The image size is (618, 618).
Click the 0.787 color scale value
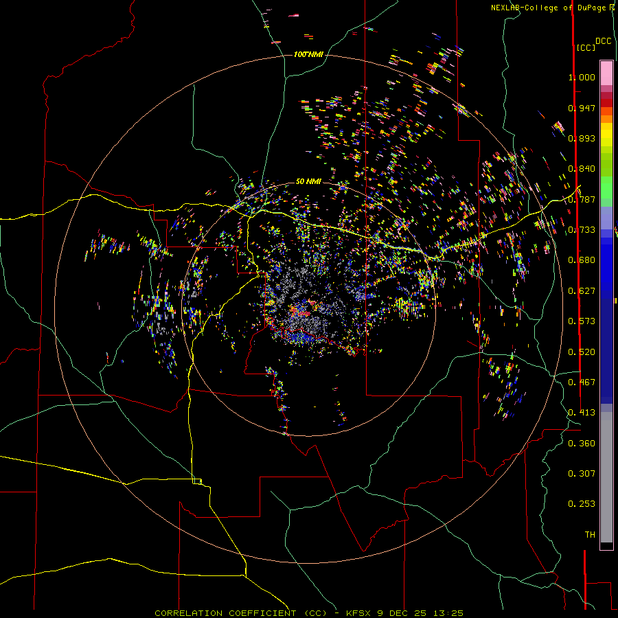582,199
